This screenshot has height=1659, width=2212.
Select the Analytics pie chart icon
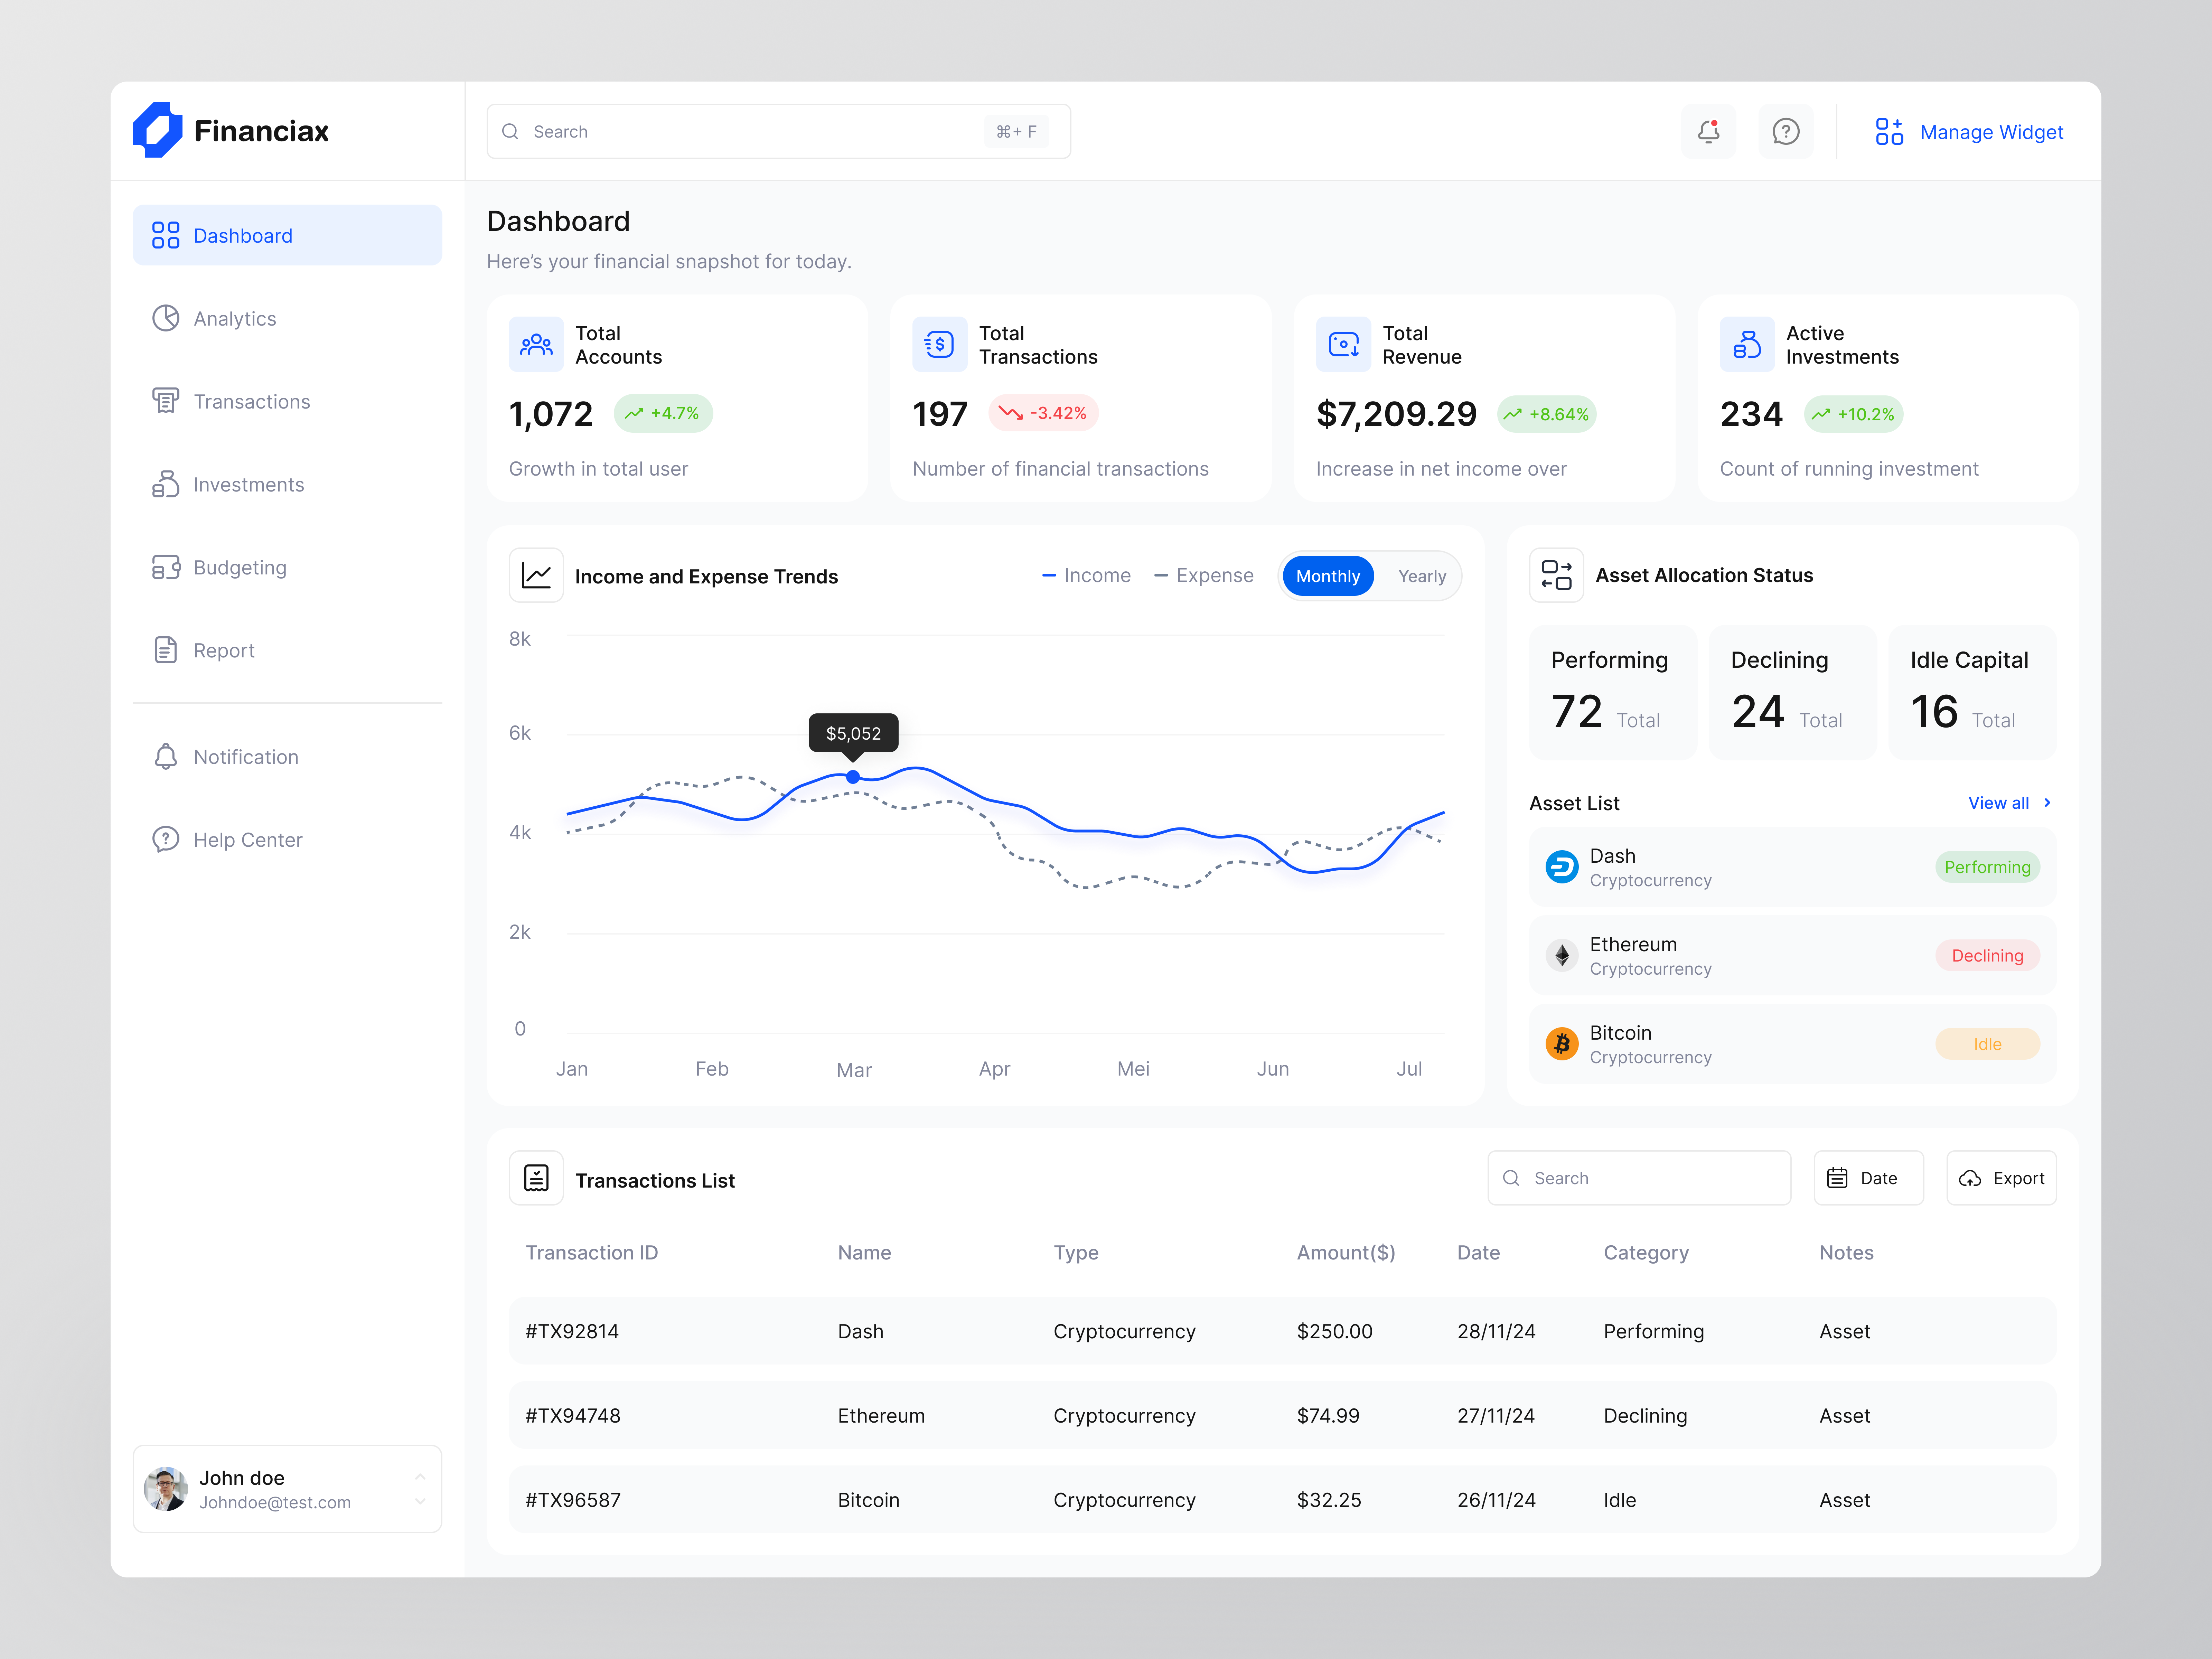pyautogui.click(x=166, y=318)
